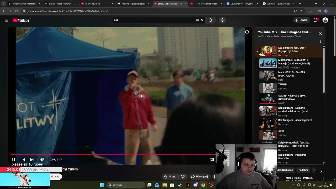
Task: Switch to the TikTok - Make Your Day tab
Action: coord(60,4)
